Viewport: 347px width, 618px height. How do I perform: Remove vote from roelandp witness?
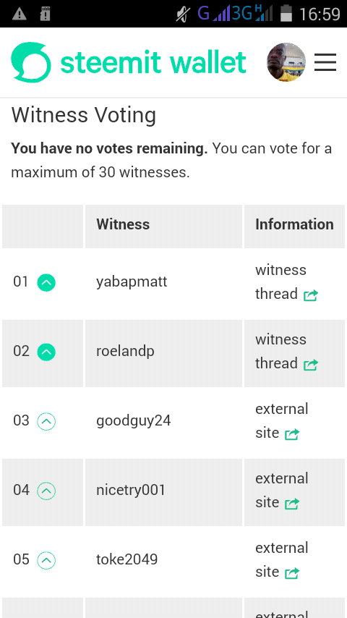click(x=46, y=352)
